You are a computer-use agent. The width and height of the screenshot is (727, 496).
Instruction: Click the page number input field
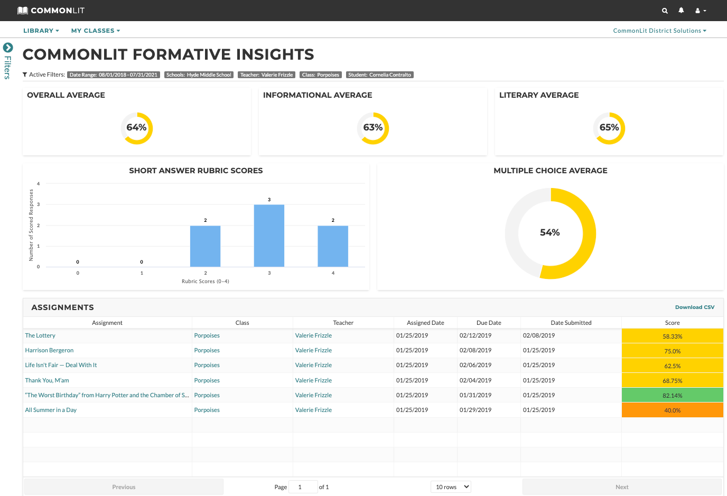(x=303, y=487)
